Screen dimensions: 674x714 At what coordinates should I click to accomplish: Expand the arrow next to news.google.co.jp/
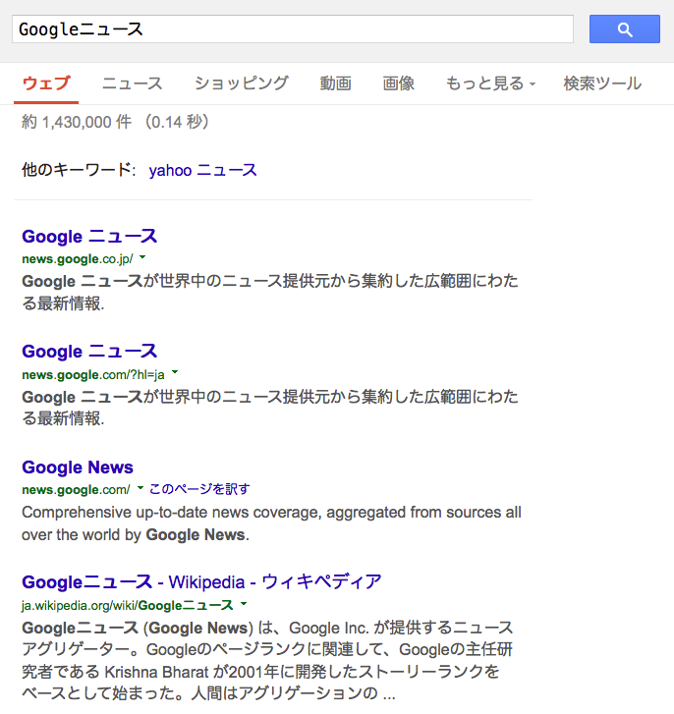tap(142, 257)
